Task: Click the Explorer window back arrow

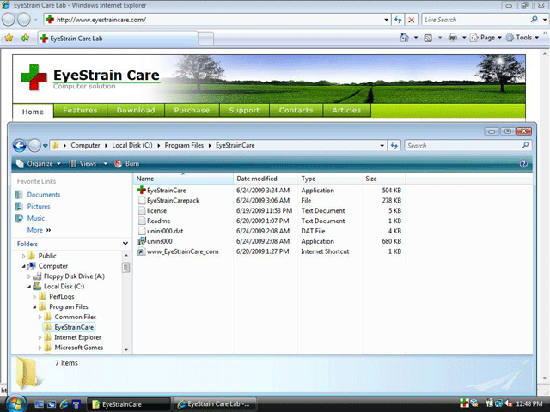Action: (x=19, y=145)
